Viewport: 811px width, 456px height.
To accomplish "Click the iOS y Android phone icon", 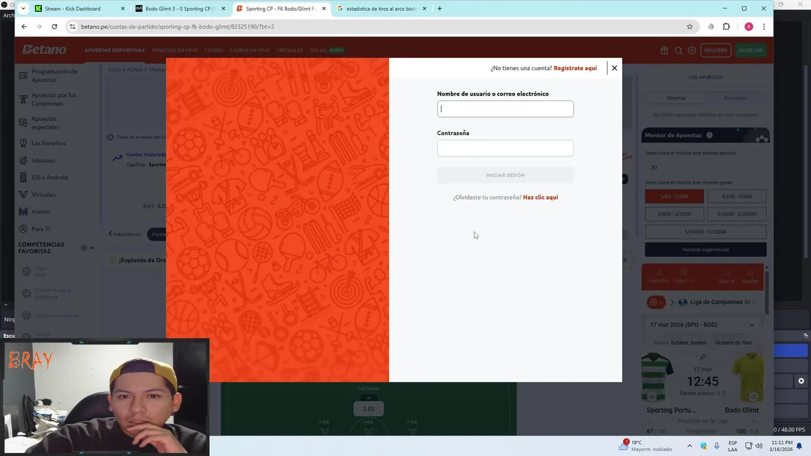I will [x=23, y=177].
